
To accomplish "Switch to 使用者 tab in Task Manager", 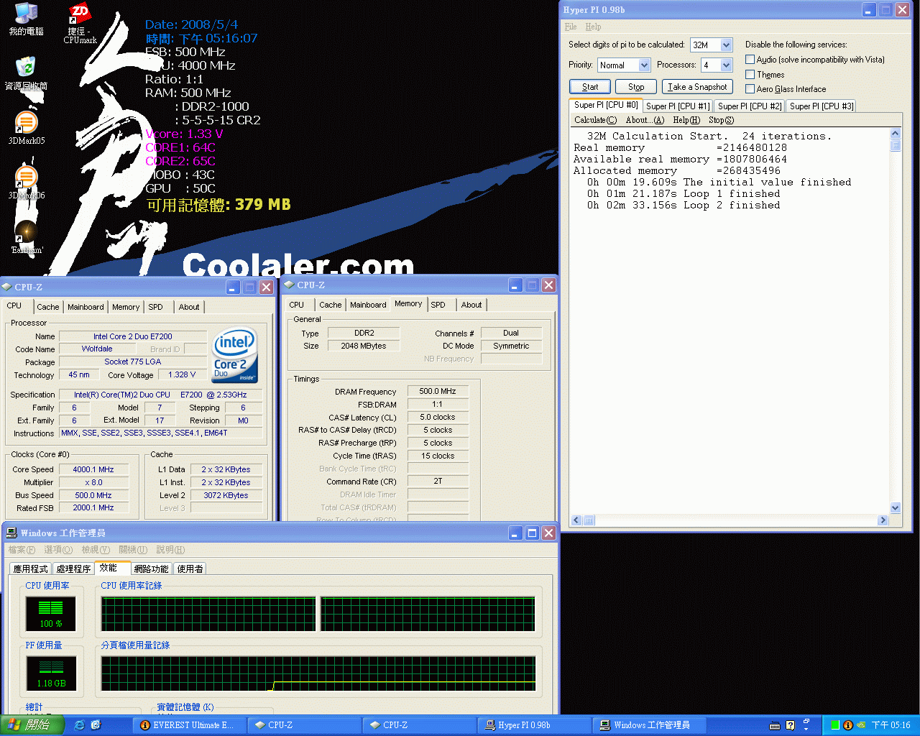I will [x=190, y=569].
